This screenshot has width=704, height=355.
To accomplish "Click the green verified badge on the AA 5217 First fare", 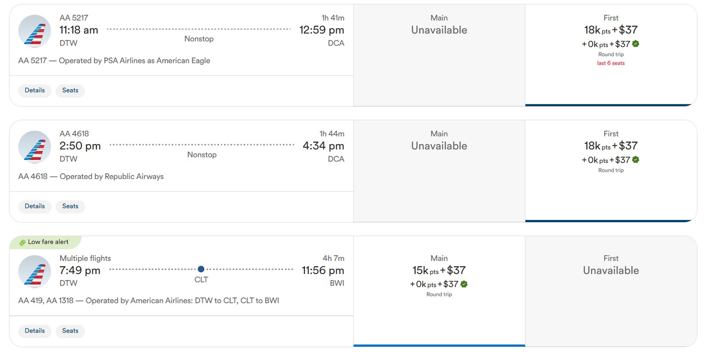I will point(636,44).
